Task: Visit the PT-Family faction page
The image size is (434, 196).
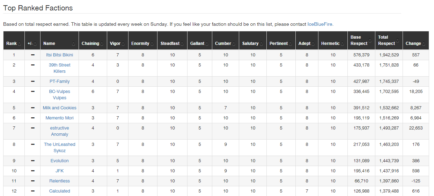Action: click(59, 81)
